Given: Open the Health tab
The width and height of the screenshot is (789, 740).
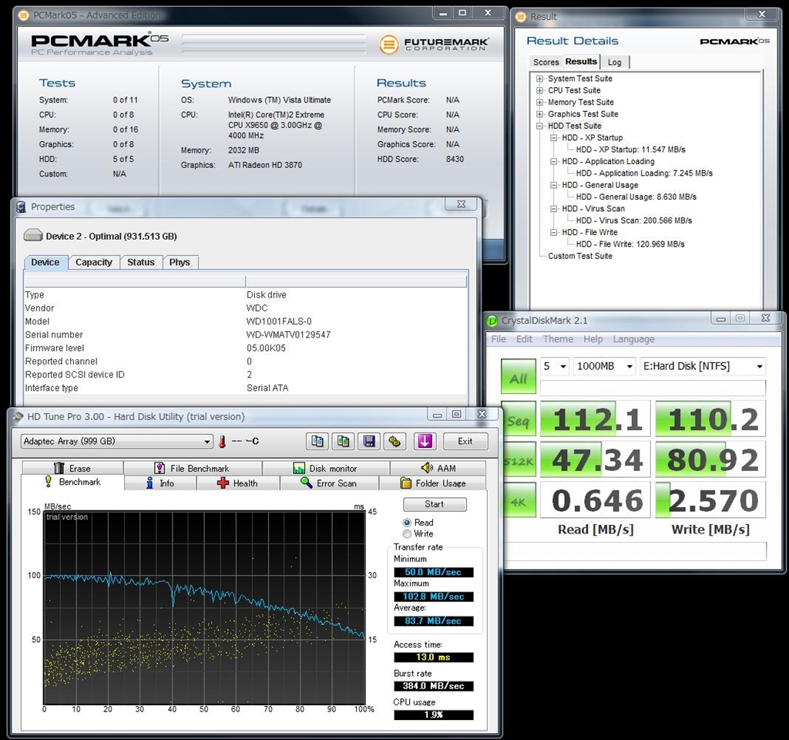Looking at the screenshot, I should tap(237, 483).
